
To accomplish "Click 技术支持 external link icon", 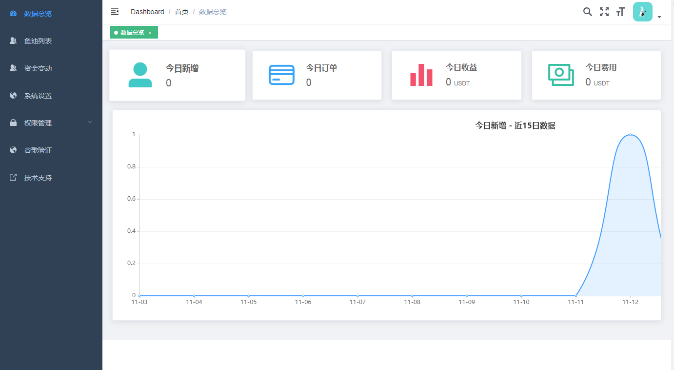I will [13, 178].
